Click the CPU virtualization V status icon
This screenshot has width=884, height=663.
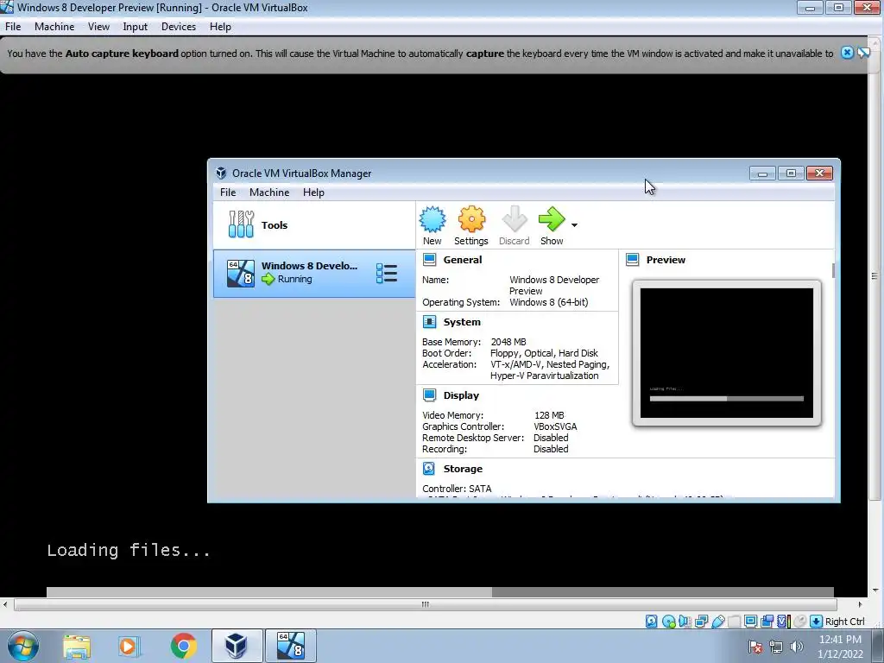coord(784,622)
